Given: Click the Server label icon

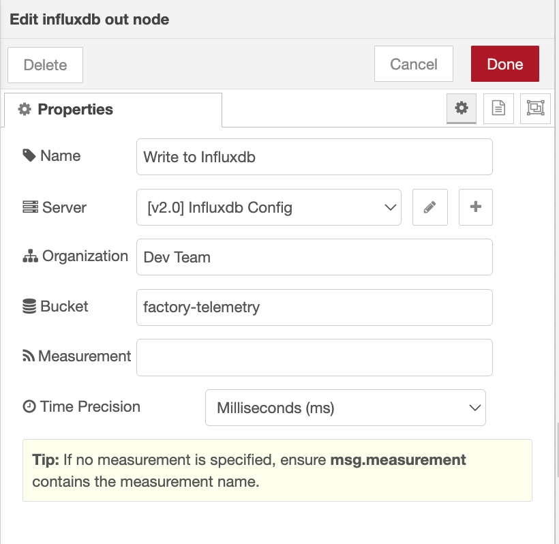Looking at the screenshot, I should point(30,207).
